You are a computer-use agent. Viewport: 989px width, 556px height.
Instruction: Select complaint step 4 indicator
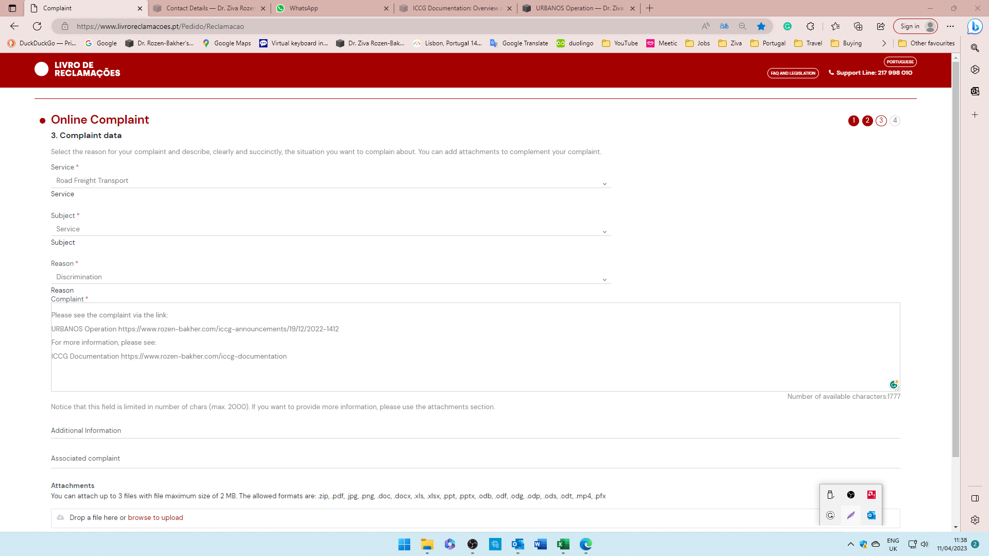coord(895,121)
